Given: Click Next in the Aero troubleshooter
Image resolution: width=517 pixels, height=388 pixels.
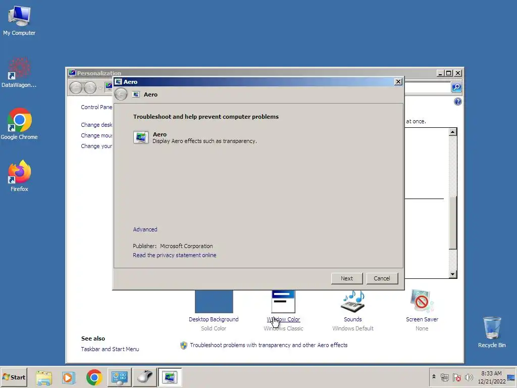Looking at the screenshot, I should coord(347,278).
